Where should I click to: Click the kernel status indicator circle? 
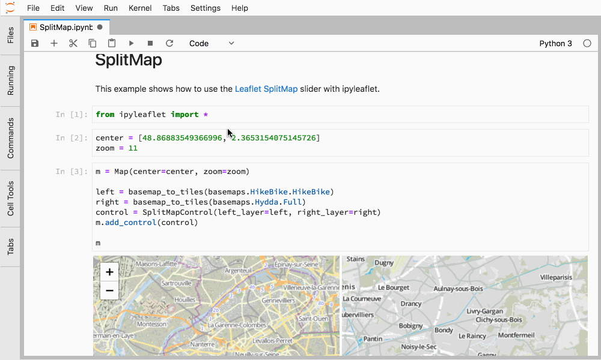(587, 43)
